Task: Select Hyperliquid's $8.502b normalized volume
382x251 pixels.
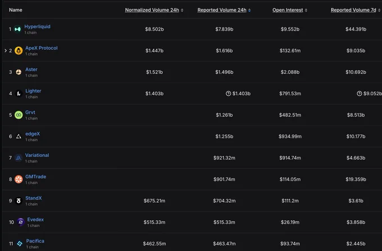Action: tap(154, 29)
